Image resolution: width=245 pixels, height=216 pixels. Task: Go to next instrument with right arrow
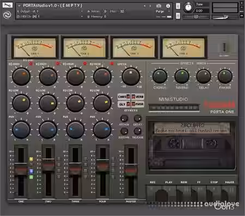(x=150, y=6)
